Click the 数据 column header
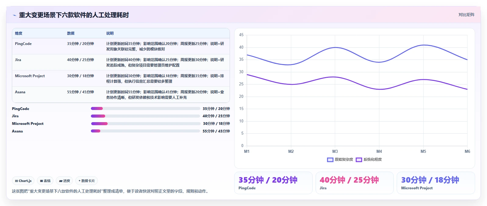Screen dimensions: 487x206 tap(71, 33)
